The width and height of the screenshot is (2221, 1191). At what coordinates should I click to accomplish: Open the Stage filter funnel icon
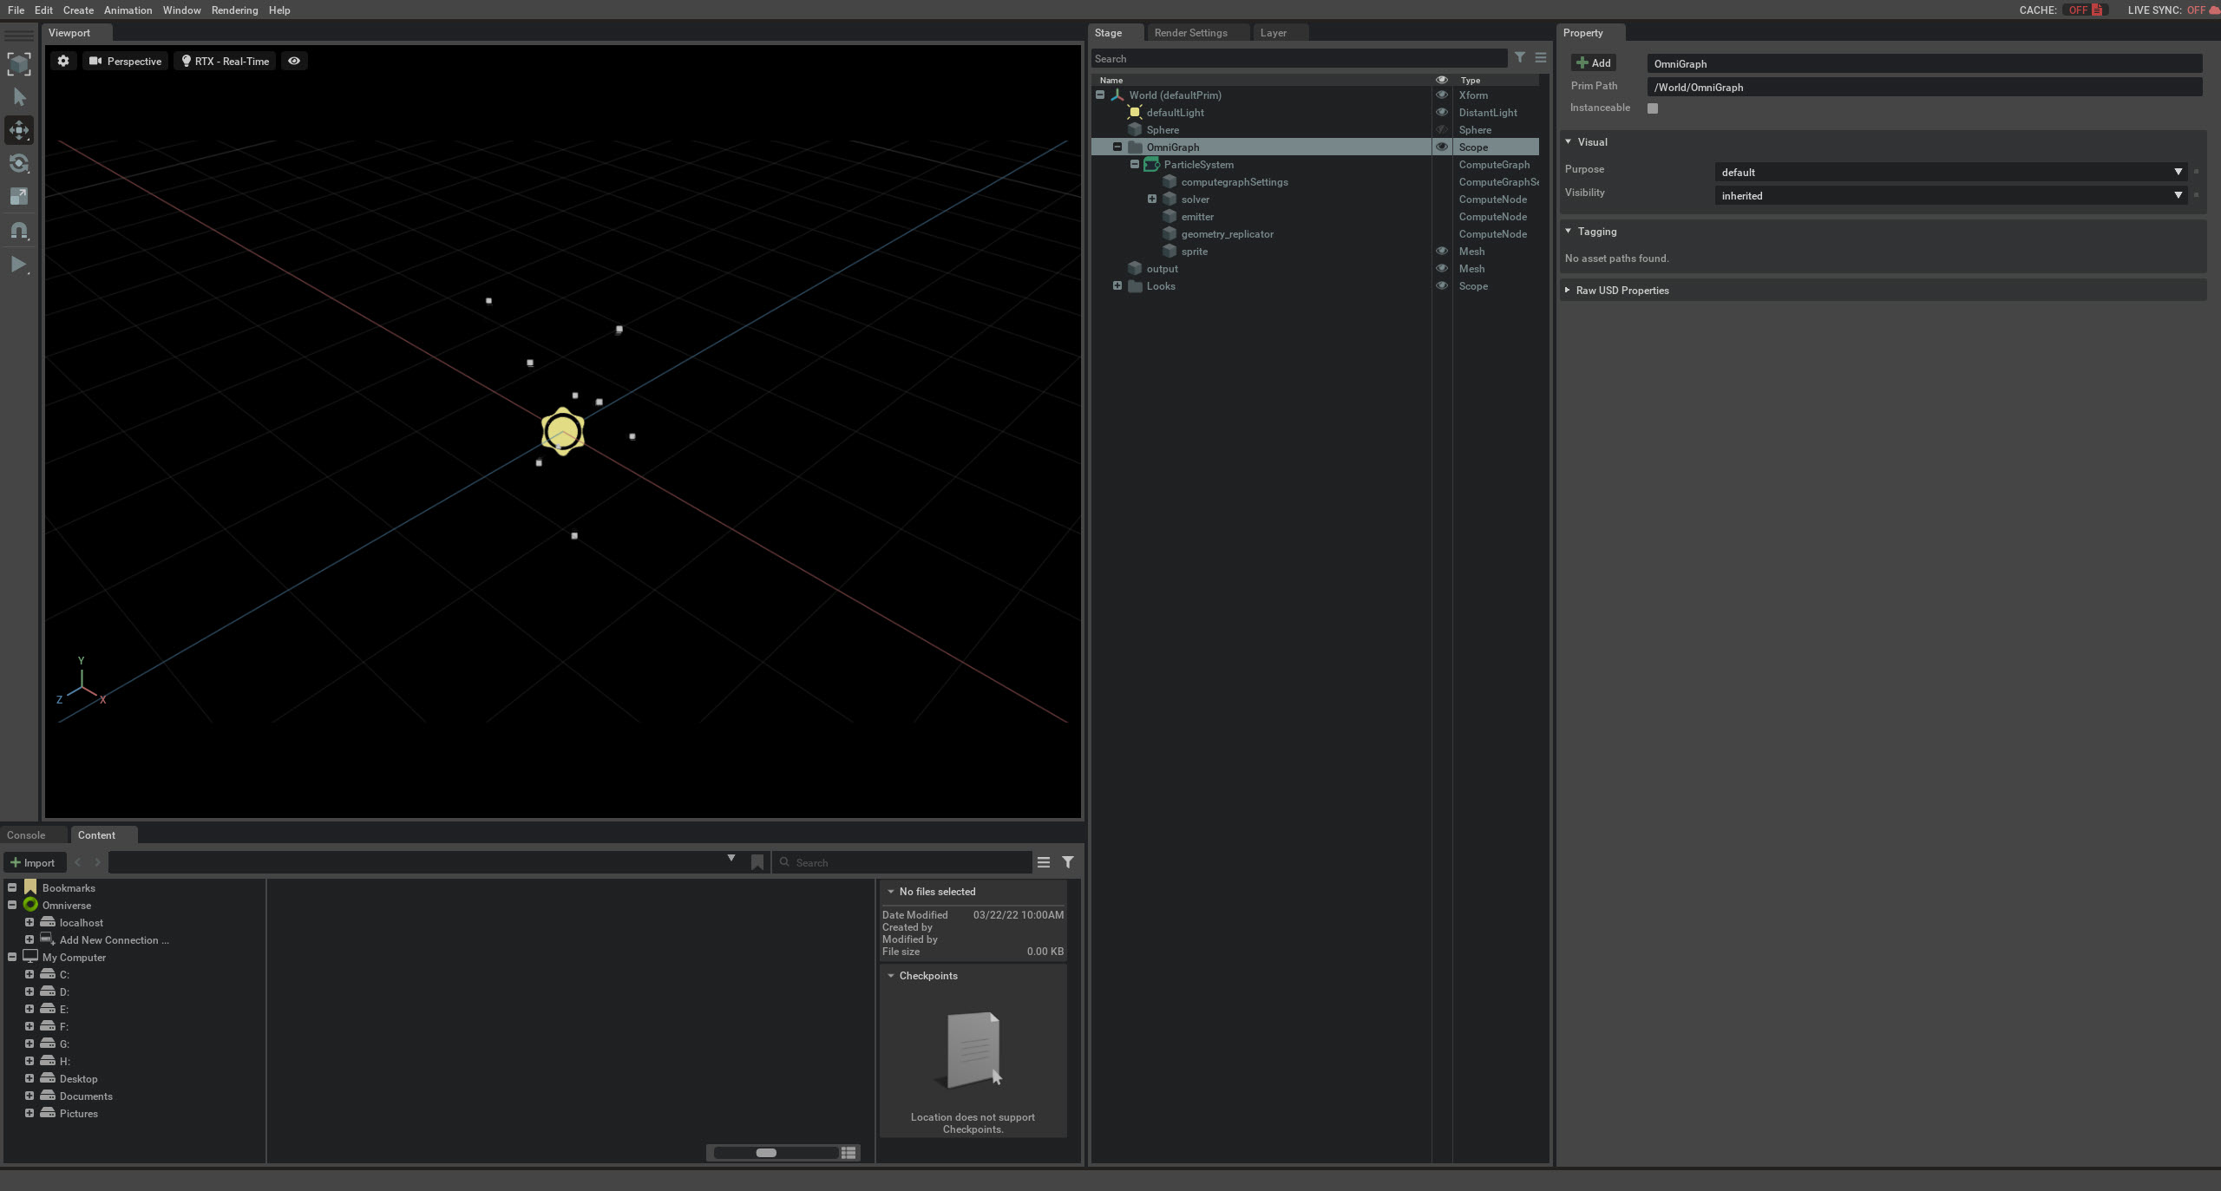tap(1520, 57)
